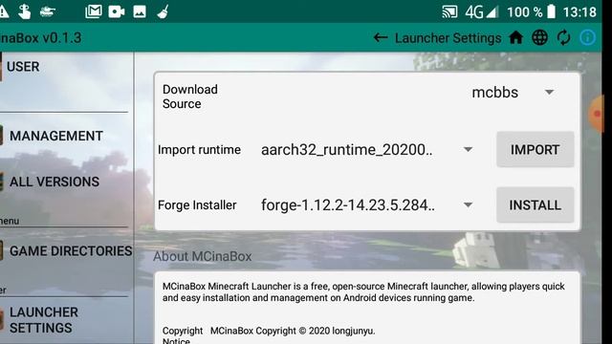The height and width of the screenshot is (344, 612).
Task: Tap the orange floating bubble at right edge
Action: [x=596, y=114]
